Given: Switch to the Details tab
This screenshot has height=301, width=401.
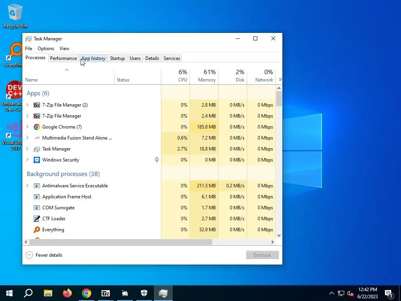Looking at the screenshot, I should [x=152, y=58].
